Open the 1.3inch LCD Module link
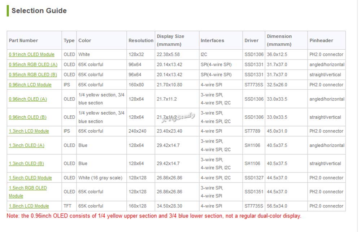The width and height of the screenshot is (361, 232). (29, 131)
